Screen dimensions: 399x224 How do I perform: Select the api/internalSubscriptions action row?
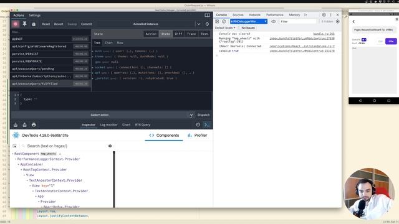[x=50, y=76]
